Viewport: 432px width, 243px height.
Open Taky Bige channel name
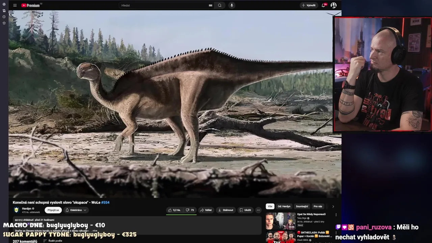tap(302, 218)
